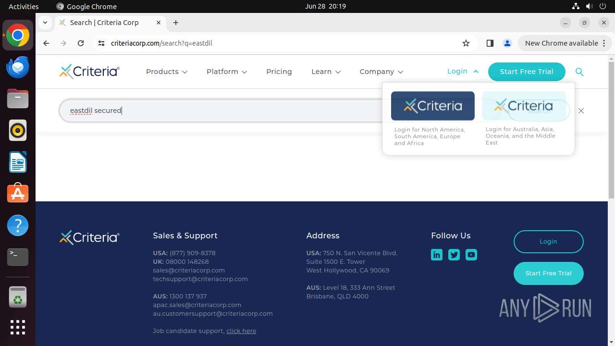Open Ubuntu Software from the dock
This screenshot has height=346, width=615.
click(18, 194)
